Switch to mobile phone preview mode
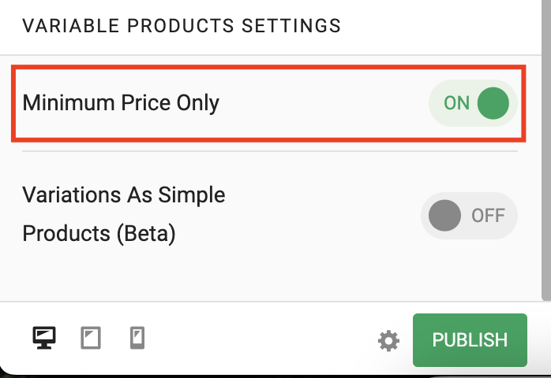Viewport: 551px width, 378px height. pos(137,338)
